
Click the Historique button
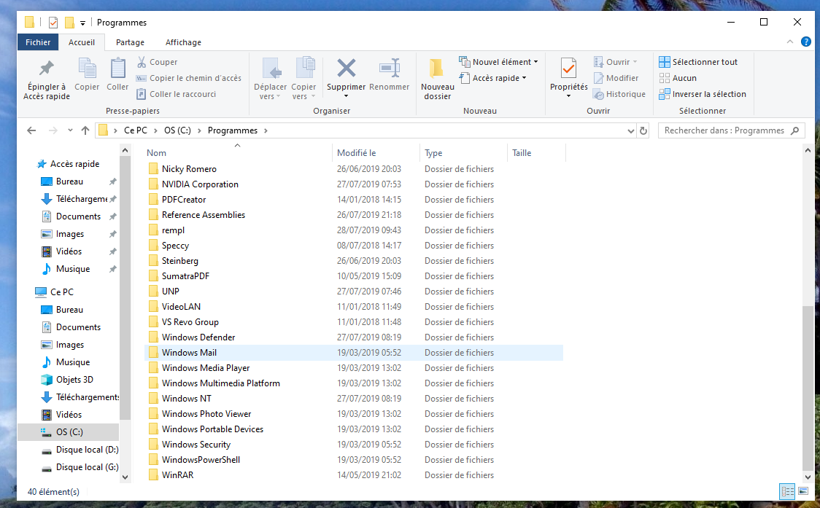[619, 94]
